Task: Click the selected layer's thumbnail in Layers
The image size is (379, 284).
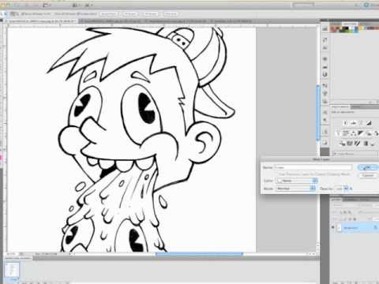Action: pos(340,227)
